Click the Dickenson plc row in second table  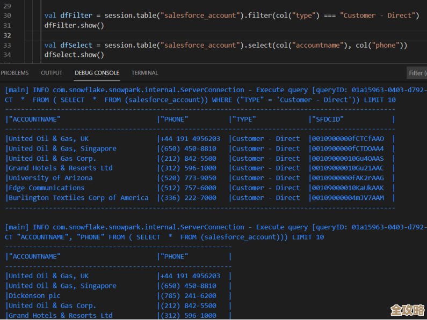point(34,296)
